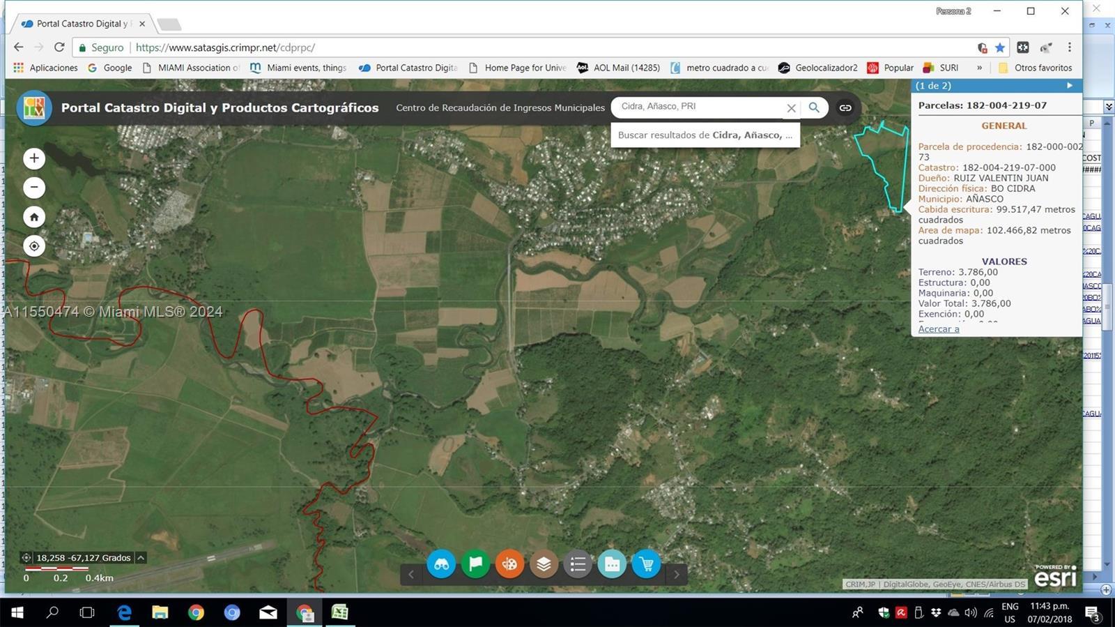Click the share link chain icon
The height and width of the screenshot is (627, 1115).
click(845, 107)
